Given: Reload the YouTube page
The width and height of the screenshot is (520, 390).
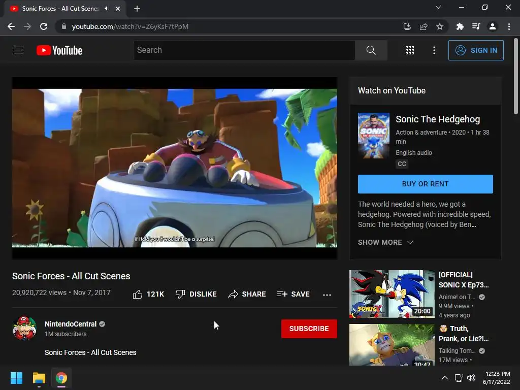Looking at the screenshot, I should 44,26.
